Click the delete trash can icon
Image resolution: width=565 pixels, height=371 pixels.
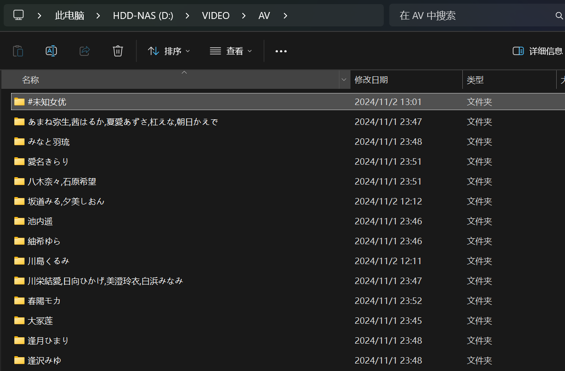pyautogui.click(x=118, y=51)
